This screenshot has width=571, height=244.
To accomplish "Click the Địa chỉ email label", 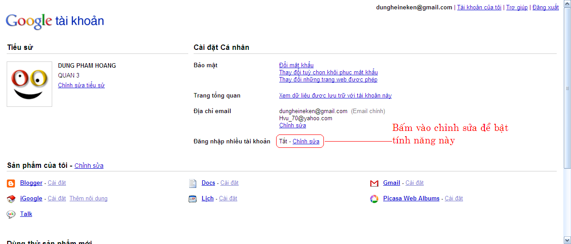I will click(212, 111).
